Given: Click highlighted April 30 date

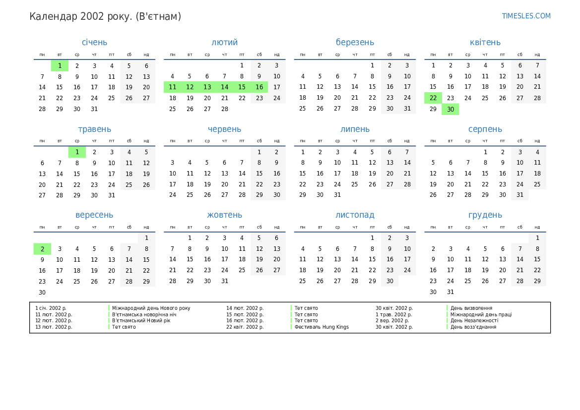Looking at the screenshot, I should pyautogui.click(x=451, y=109).
